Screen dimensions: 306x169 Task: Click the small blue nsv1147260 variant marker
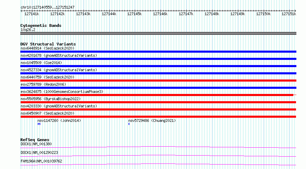point(39,124)
